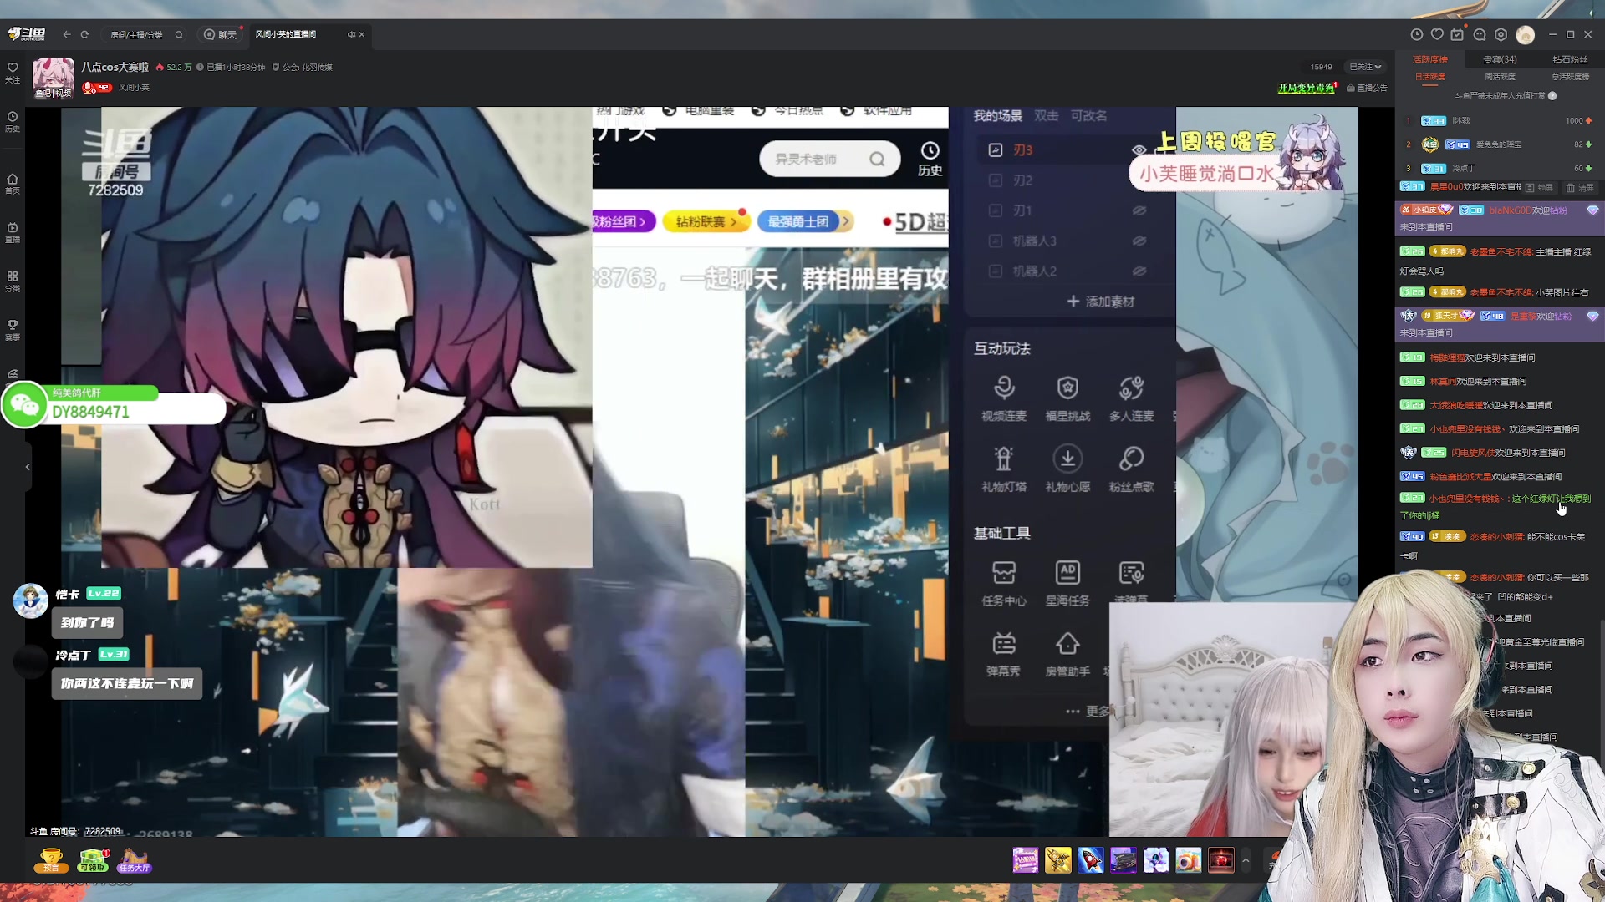1605x902 pixels.
Task: Open 赛事 trophy icon in left sidebar
Action: (13, 330)
